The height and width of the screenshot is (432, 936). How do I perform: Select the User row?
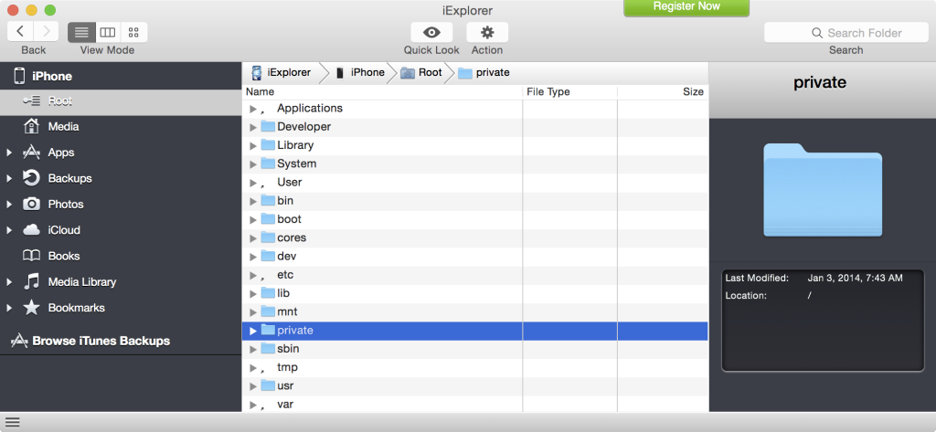(x=475, y=183)
